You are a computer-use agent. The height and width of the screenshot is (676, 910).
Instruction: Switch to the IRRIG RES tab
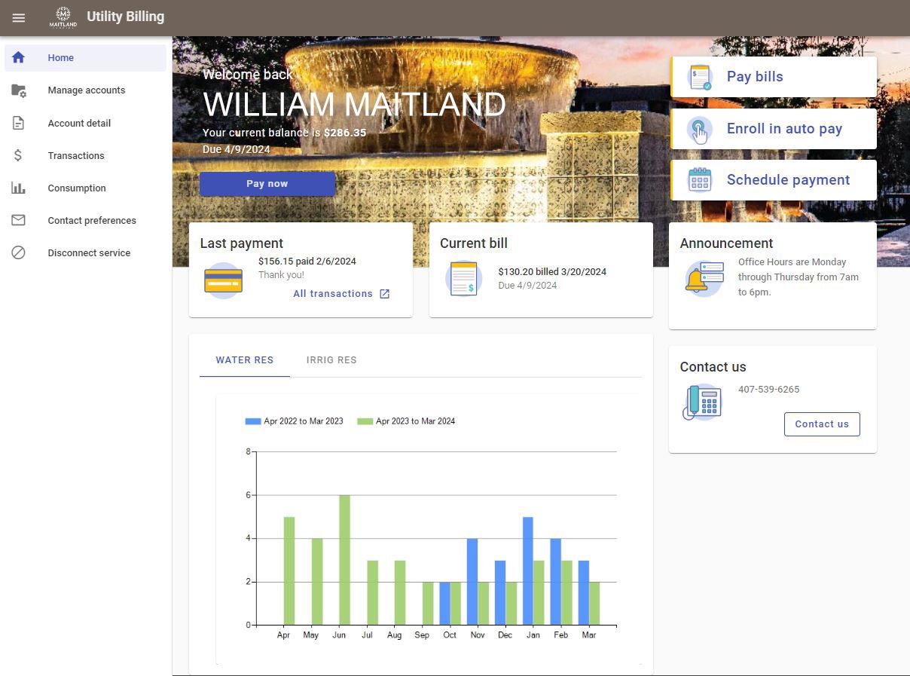click(331, 360)
